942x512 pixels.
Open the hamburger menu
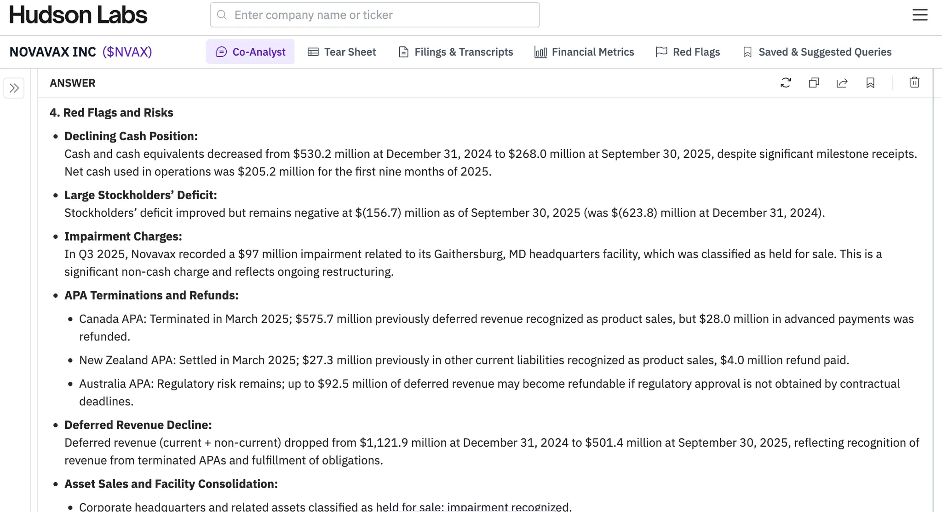[920, 15]
